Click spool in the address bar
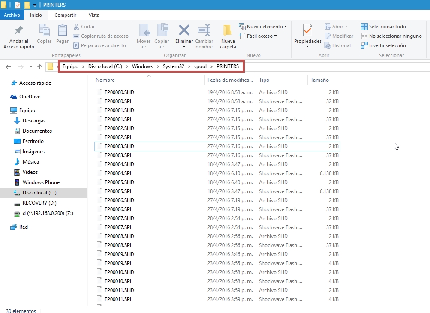Screen dimensions: 430x313 click(200, 66)
